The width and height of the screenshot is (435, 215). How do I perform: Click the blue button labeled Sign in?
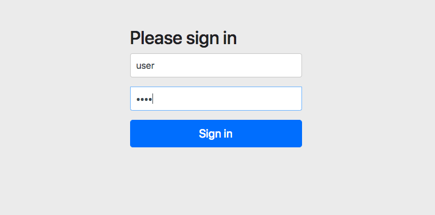(216, 134)
